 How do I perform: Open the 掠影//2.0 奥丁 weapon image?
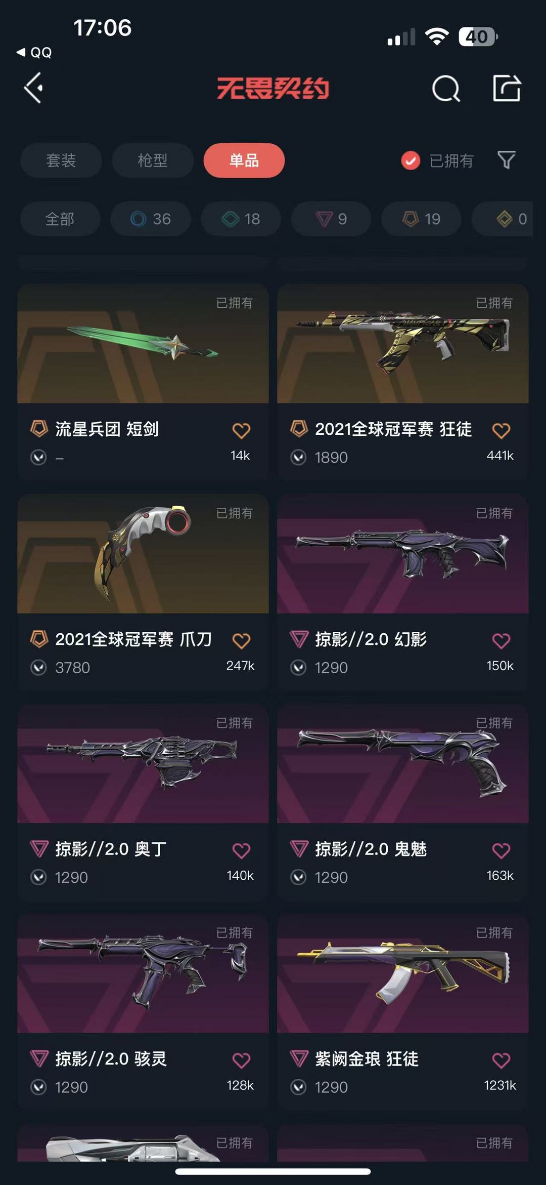pyautogui.click(x=143, y=763)
